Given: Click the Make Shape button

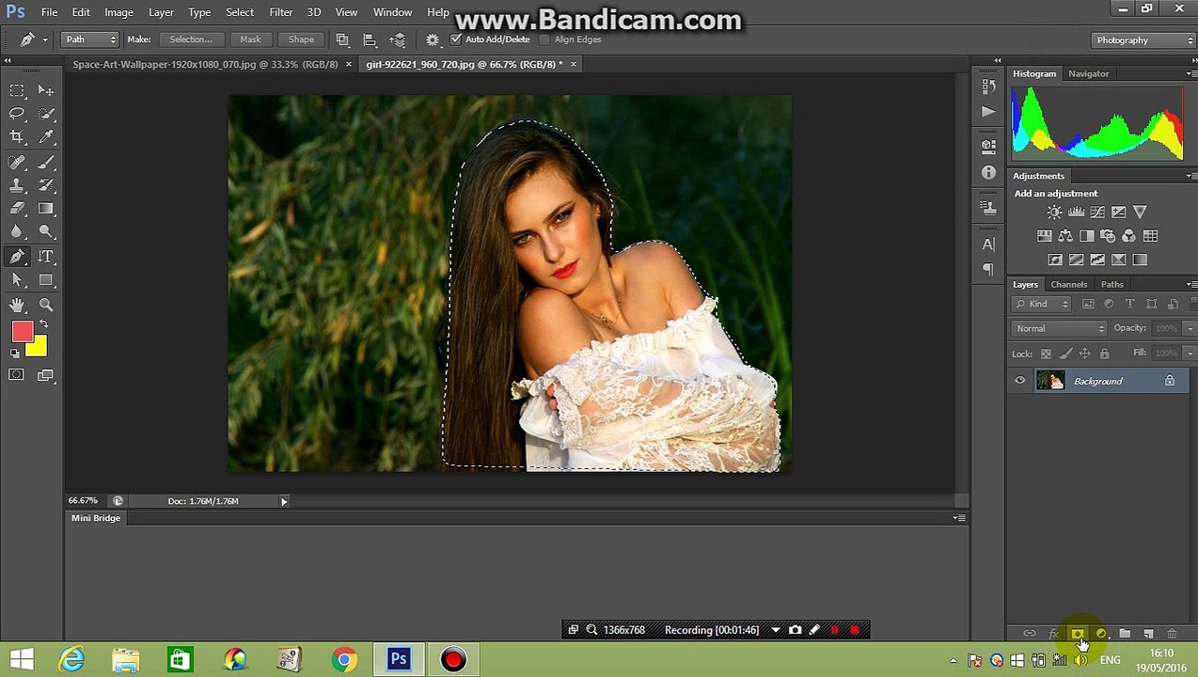Looking at the screenshot, I should pyautogui.click(x=301, y=39).
